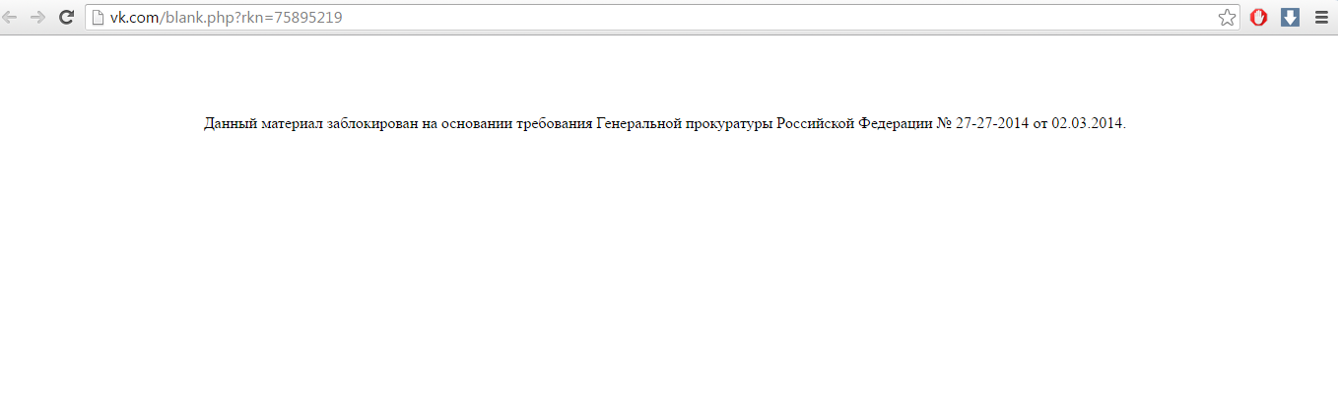Focus the address bar URL field
Image resolution: width=1338 pixels, height=409 pixels.
coord(662,17)
